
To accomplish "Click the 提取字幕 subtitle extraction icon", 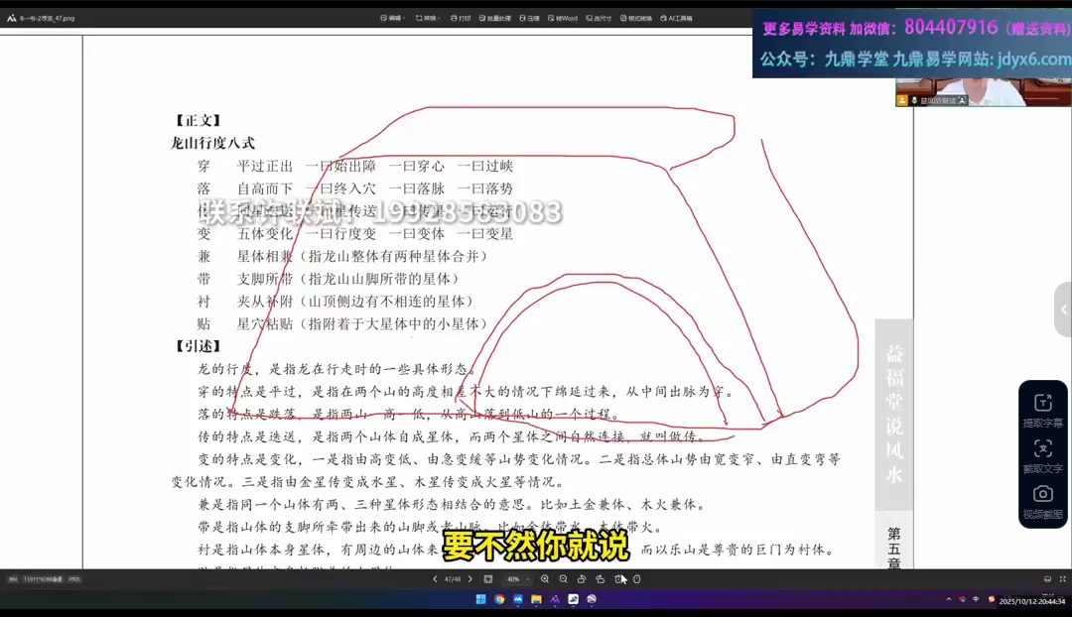I will tap(1042, 409).
